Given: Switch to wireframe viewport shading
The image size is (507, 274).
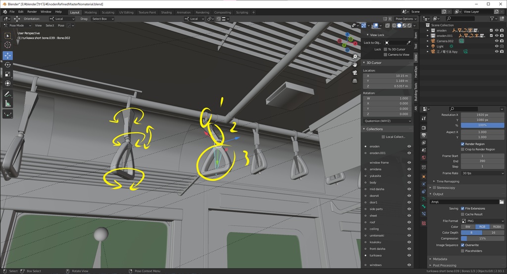Looking at the screenshot, I should (x=394, y=26).
